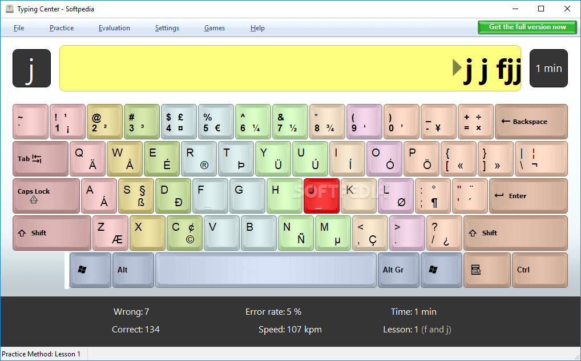This screenshot has width=581, height=361.
Task: Click the Alt key
Action: pyautogui.click(x=132, y=270)
